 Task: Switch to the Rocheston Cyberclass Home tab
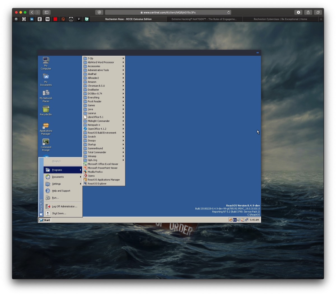pos(280,19)
